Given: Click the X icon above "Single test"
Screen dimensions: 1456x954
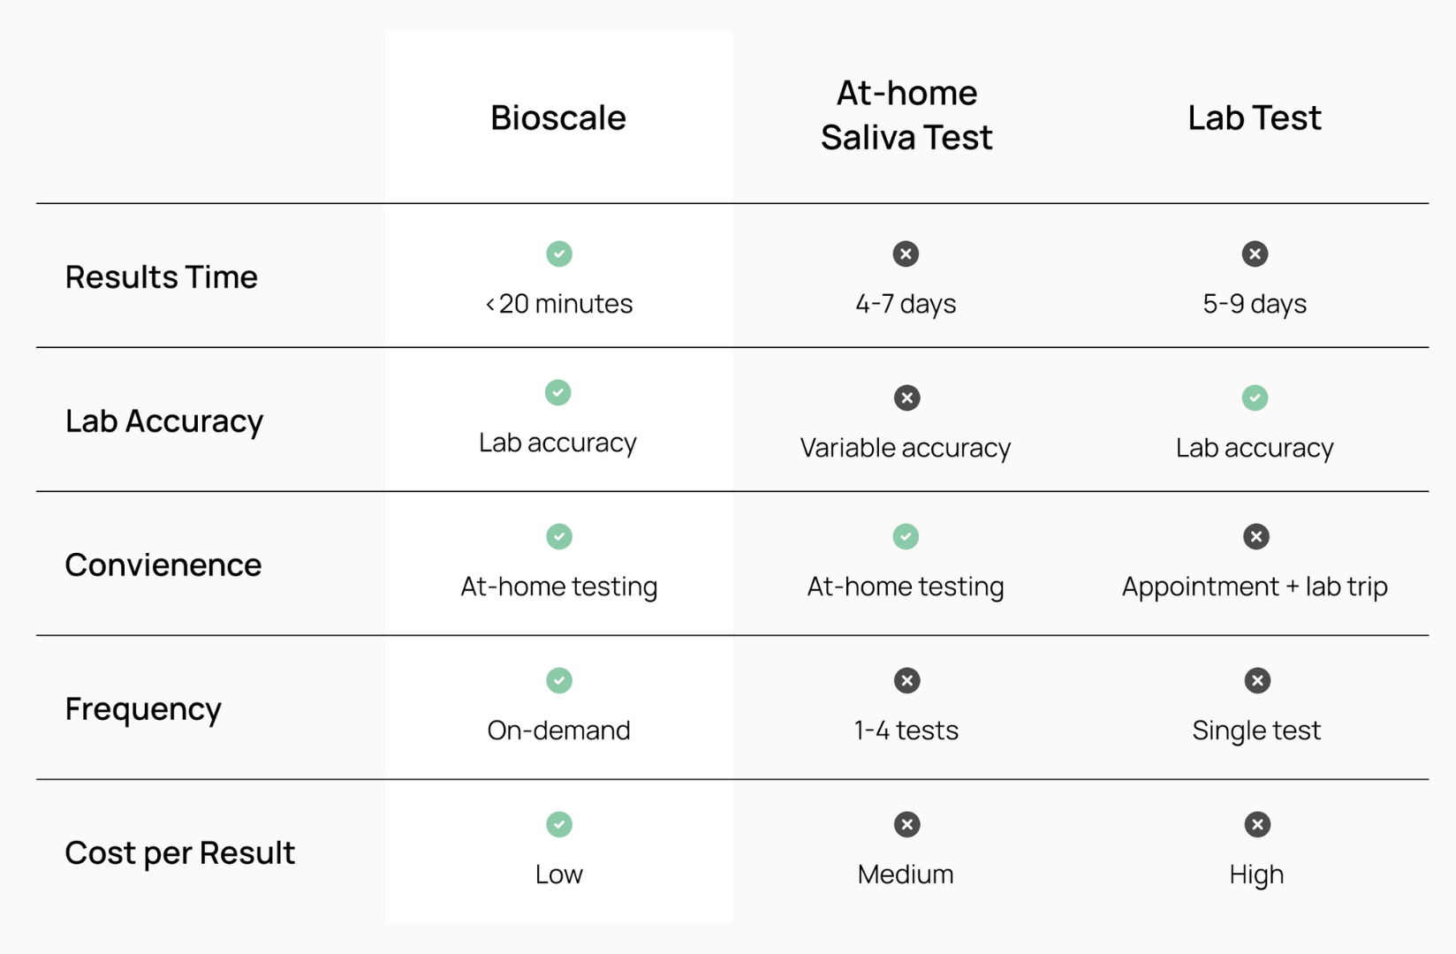Looking at the screenshot, I should coord(1257,680).
